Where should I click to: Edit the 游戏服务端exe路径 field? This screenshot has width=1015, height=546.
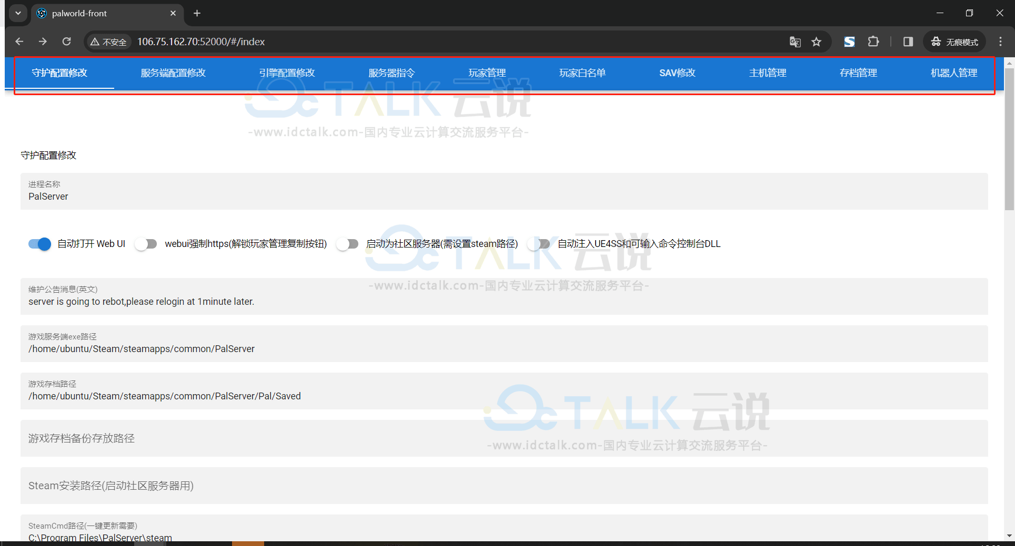504,344
